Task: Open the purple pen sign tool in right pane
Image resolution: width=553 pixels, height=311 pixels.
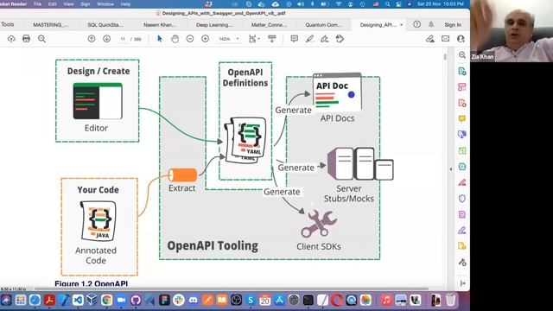Action: point(462,231)
